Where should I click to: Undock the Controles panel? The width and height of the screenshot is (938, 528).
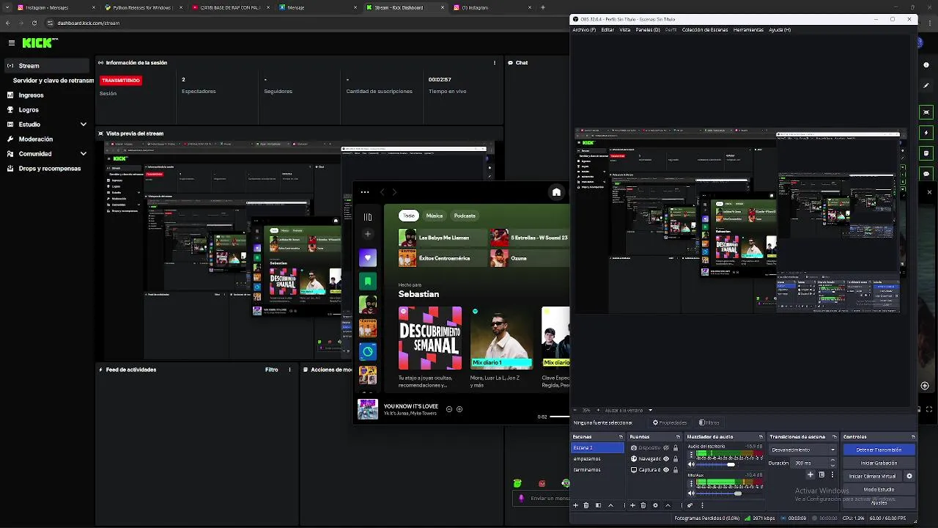tap(913, 437)
